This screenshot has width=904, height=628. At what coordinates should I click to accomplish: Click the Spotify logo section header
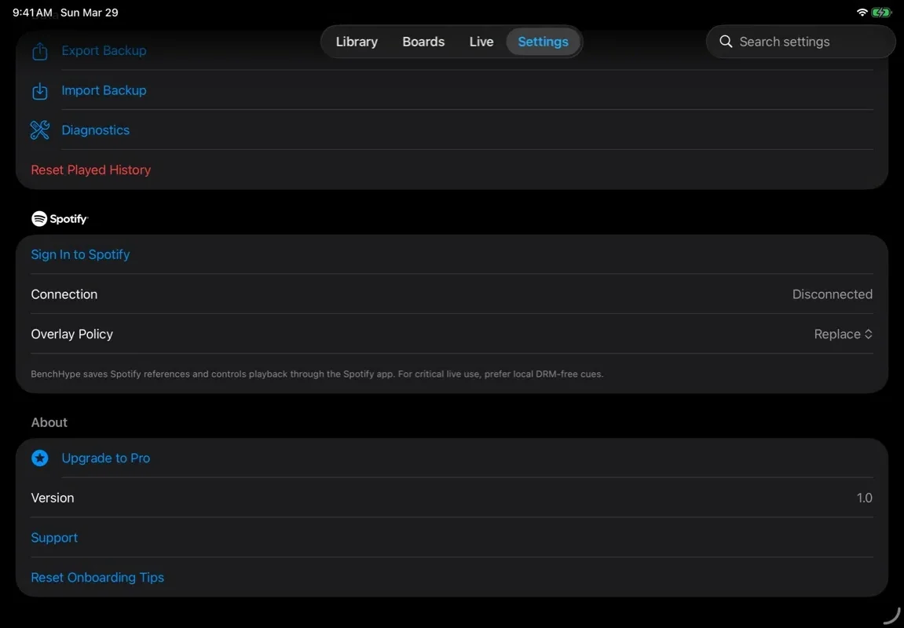pos(60,219)
